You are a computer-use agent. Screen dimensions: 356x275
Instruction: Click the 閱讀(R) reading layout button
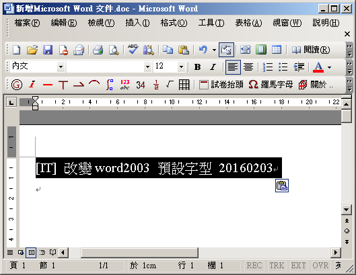pyautogui.click(x=311, y=50)
